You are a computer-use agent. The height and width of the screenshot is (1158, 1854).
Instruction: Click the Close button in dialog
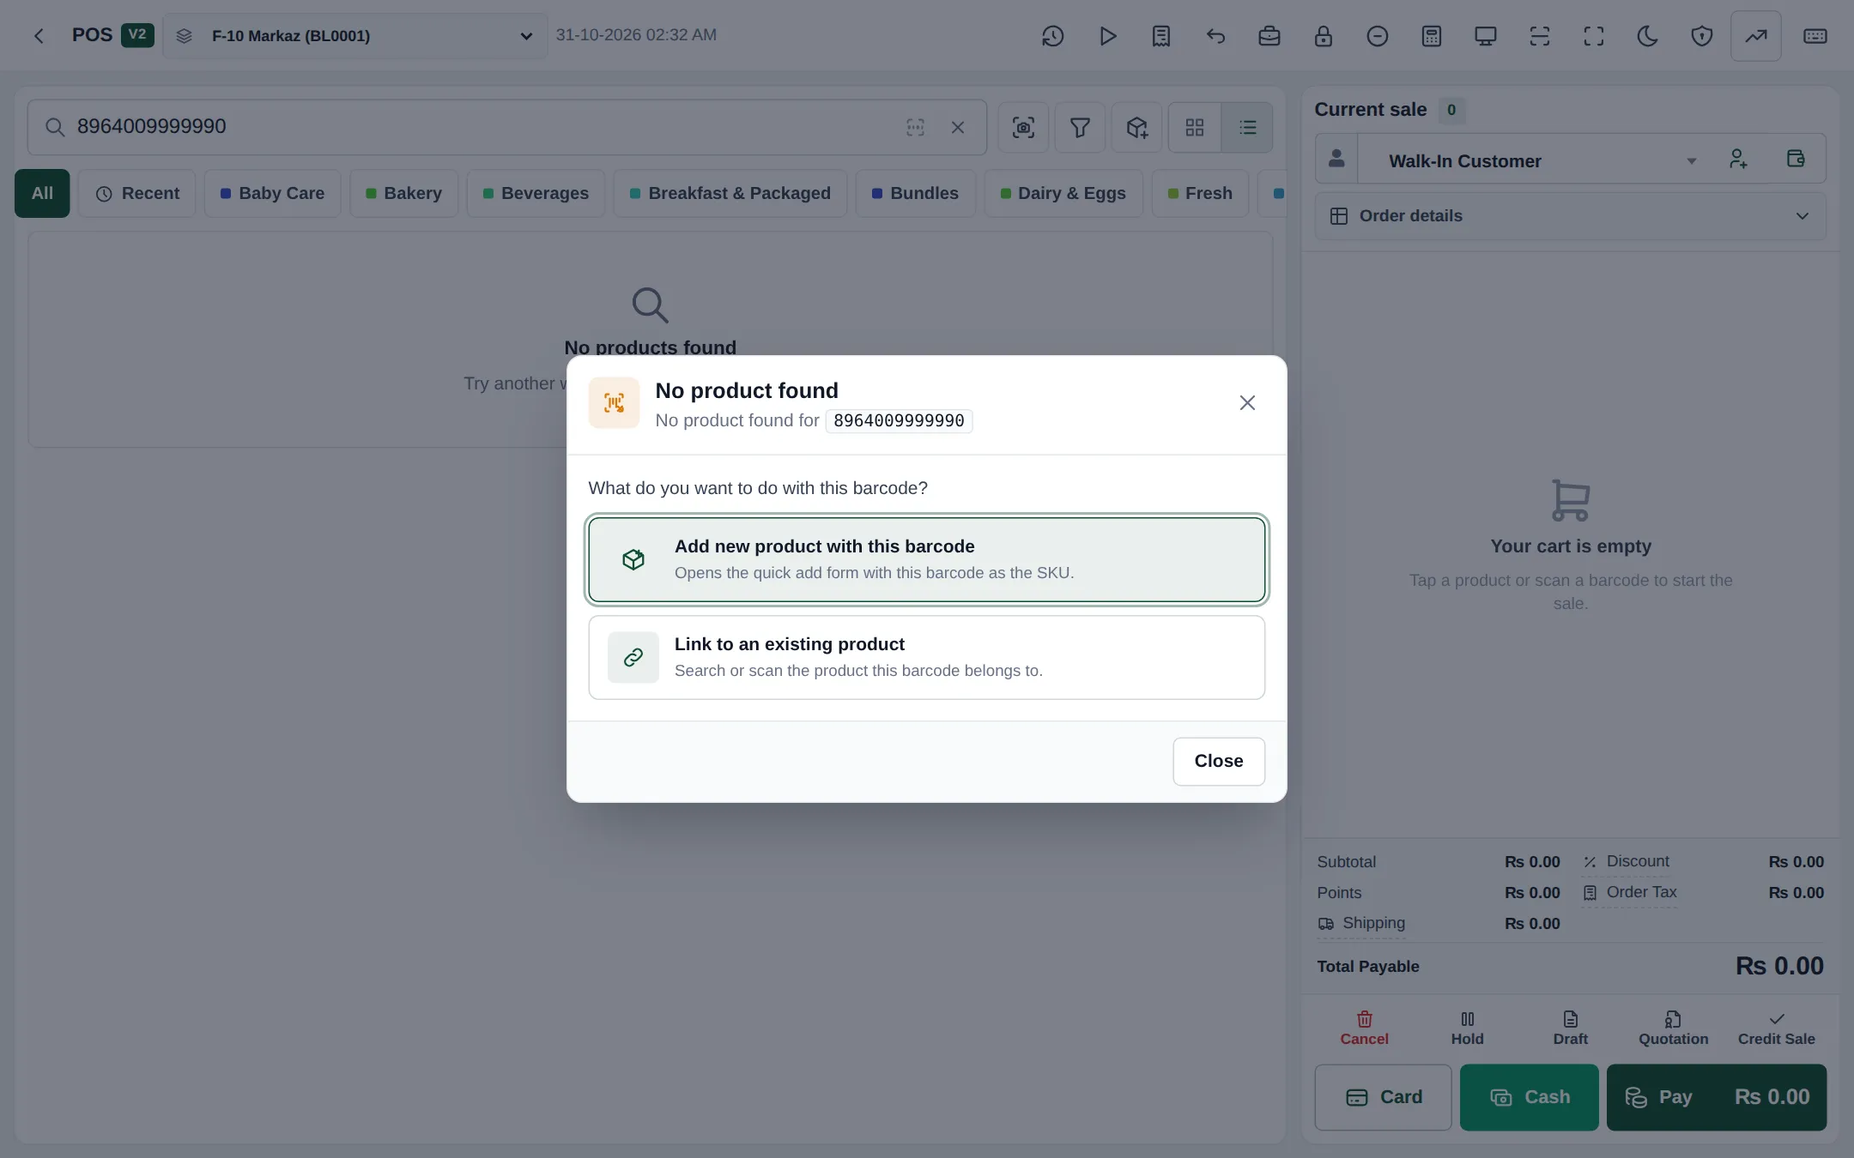1218,761
